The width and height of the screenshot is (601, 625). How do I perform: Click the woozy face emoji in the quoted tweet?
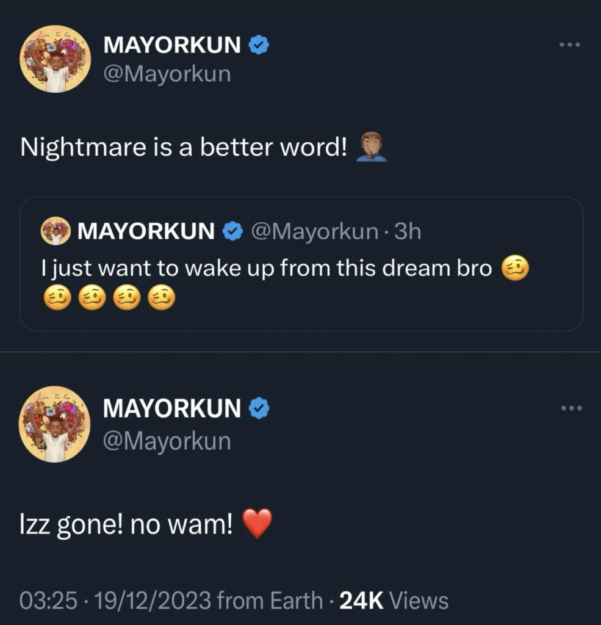514,267
